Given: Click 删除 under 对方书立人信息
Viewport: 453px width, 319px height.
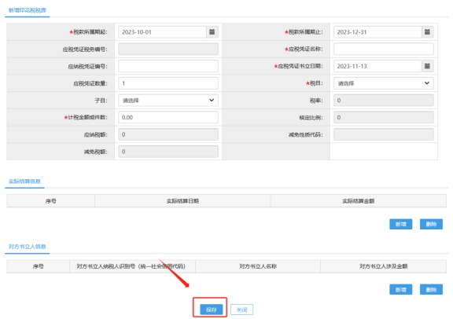Looking at the screenshot, I should click(x=431, y=290).
